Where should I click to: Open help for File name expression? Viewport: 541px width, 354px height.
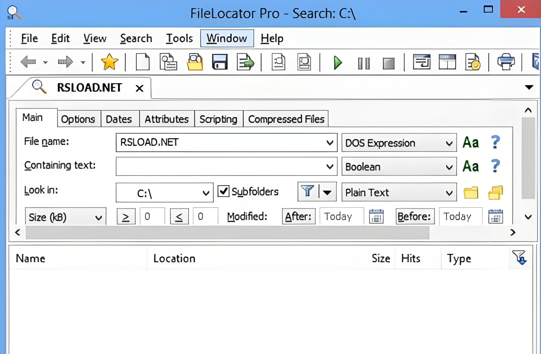coord(496,142)
